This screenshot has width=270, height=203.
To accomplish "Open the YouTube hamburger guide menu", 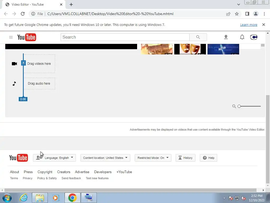I will point(11,37).
